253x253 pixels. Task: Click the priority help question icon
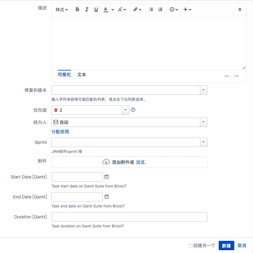(x=133, y=110)
